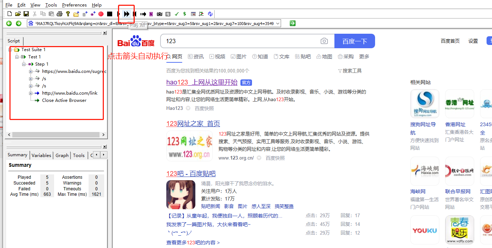This screenshot has width=492, height=248.
Task: Click the black square stop icon
Action: (109, 13)
